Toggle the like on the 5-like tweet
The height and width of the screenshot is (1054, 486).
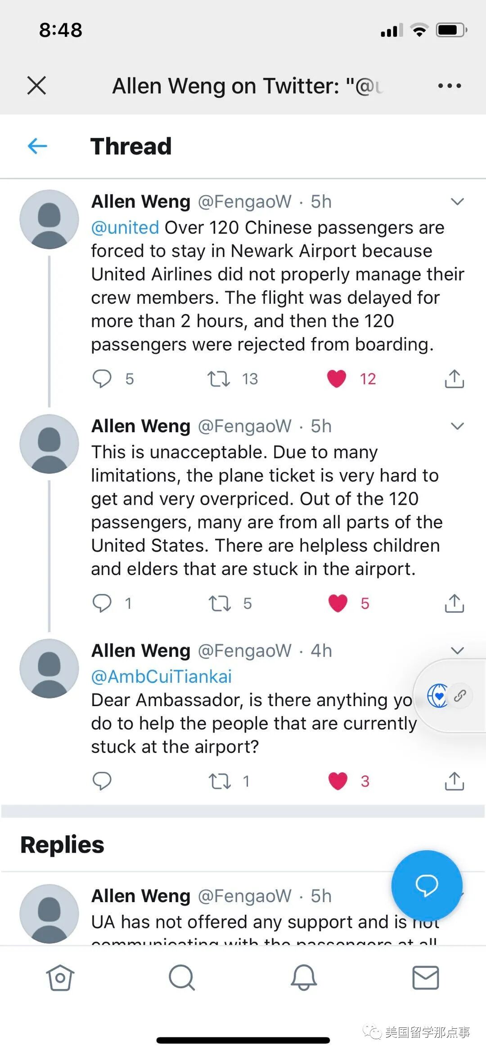pos(338,603)
